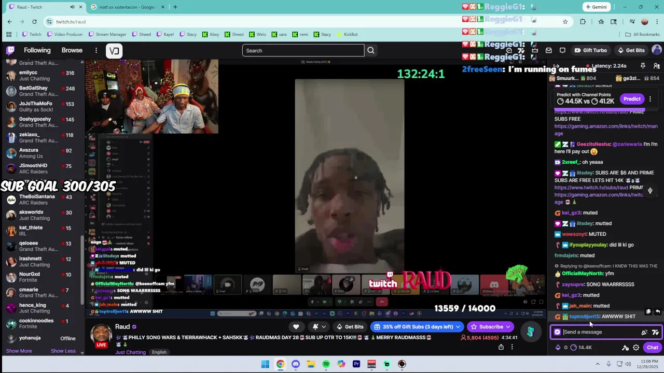Switch to matt ox xxxtentacion Google tab
Screen dimensions: 664x373
tap(128, 7)
